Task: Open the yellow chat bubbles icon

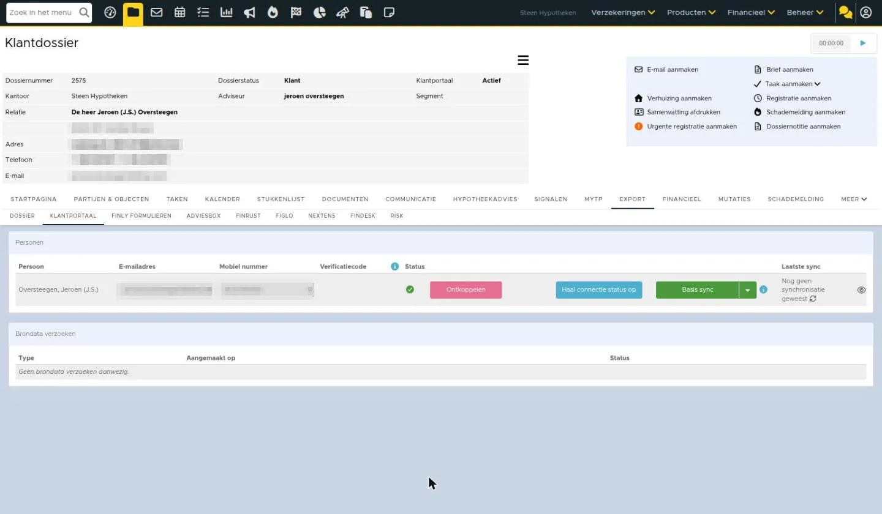Action: pos(846,12)
